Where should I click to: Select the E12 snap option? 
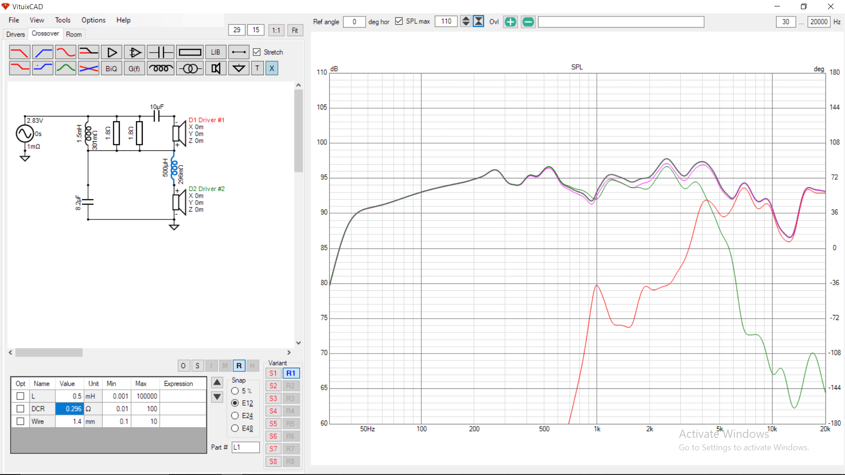[235, 403]
